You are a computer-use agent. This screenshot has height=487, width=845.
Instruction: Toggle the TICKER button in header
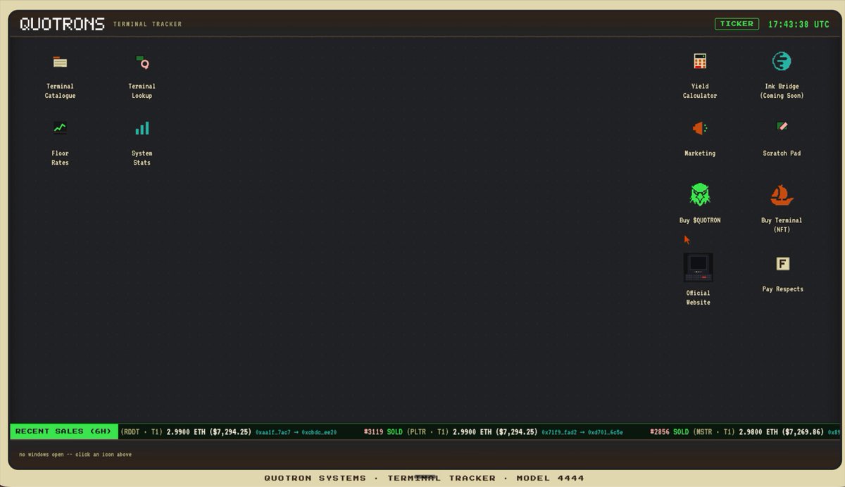[737, 24]
